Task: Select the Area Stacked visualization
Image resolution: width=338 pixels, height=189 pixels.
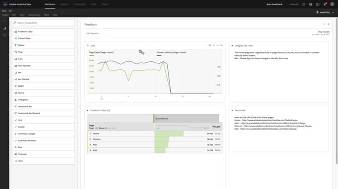Action: click(44, 66)
